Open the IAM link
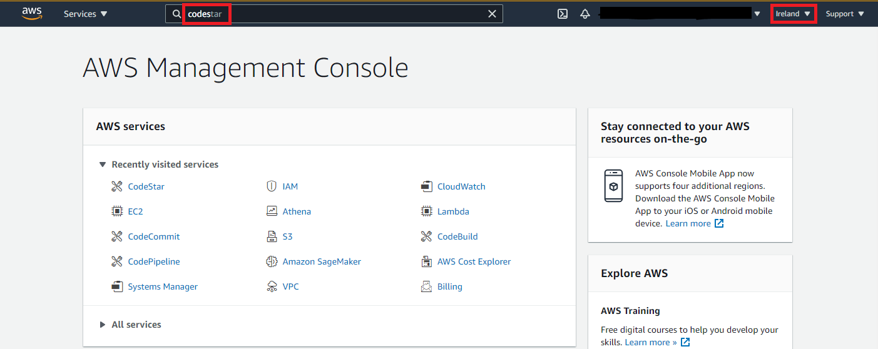The height and width of the screenshot is (349, 878). click(290, 186)
